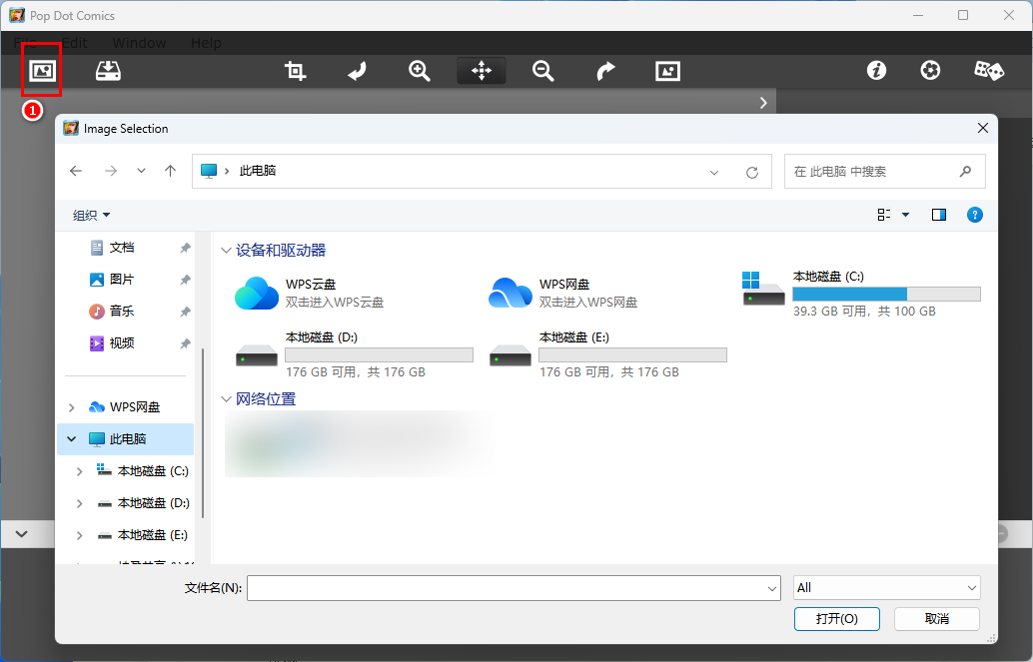Expand 本地磁盘 (C:) tree node
This screenshot has height=662, width=1033.
[79, 471]
